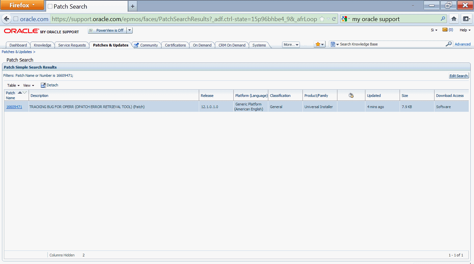Expand the More tabs menu
Image resolution: width=474 pixels, height=264 pixels.
[291, 44]
